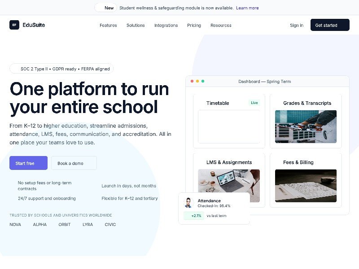Click the yellow window dot in Dashboard mockup
This screenshot has height=269, width=359.
point(197,81)
